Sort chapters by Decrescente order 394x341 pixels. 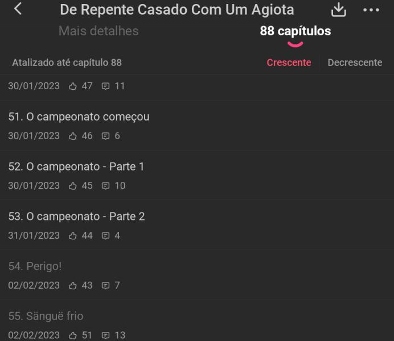click(x=355, y=63)
